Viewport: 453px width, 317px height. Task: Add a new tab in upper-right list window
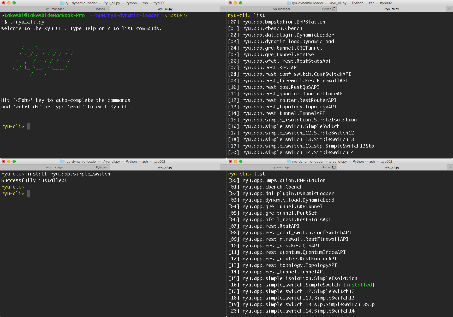tap(450, 9)
